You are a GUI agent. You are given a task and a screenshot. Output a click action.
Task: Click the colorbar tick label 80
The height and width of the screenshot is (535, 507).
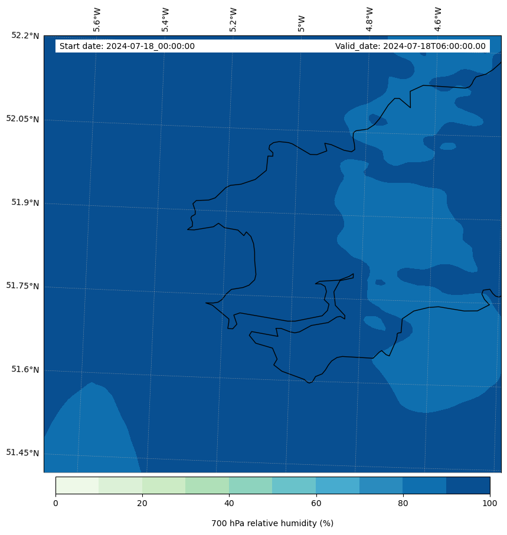403,503
